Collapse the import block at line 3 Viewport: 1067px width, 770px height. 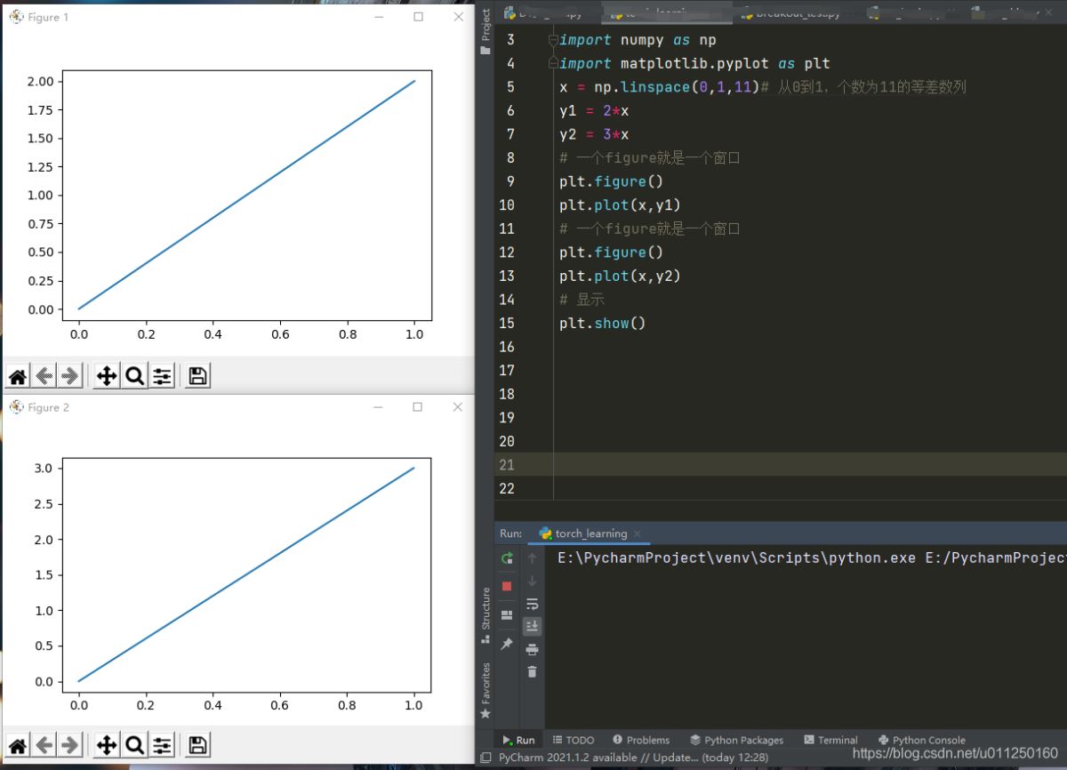[x=553, y=40]
